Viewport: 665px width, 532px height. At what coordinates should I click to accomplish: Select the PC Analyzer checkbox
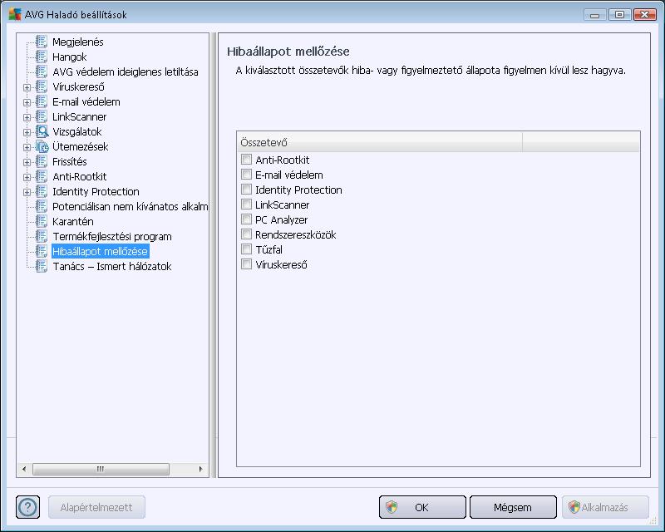[246, 219]
